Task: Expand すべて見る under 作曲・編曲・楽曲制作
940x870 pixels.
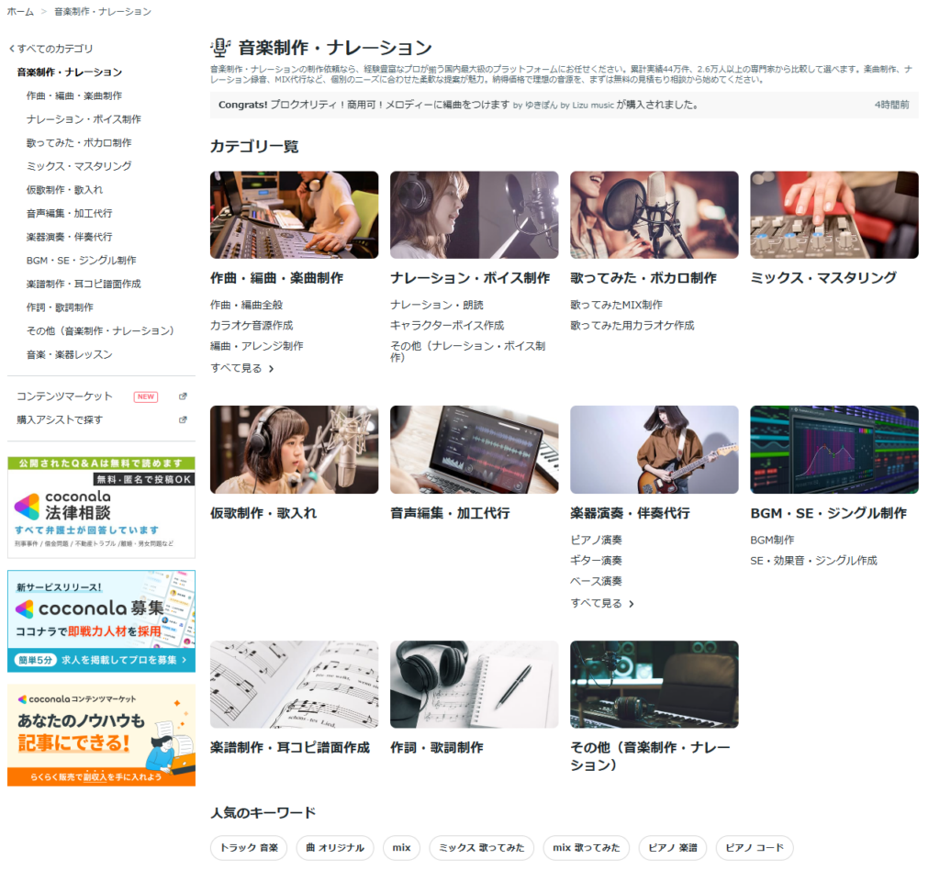Action: click(x=242, y=368)
